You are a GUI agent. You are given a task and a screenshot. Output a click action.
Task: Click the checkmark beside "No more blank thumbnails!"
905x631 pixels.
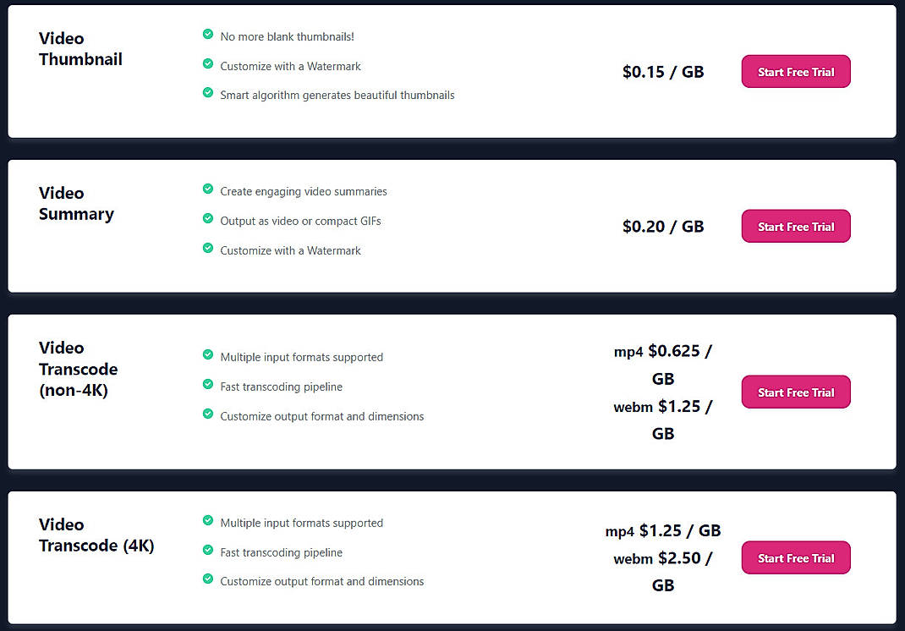point(207,35)
